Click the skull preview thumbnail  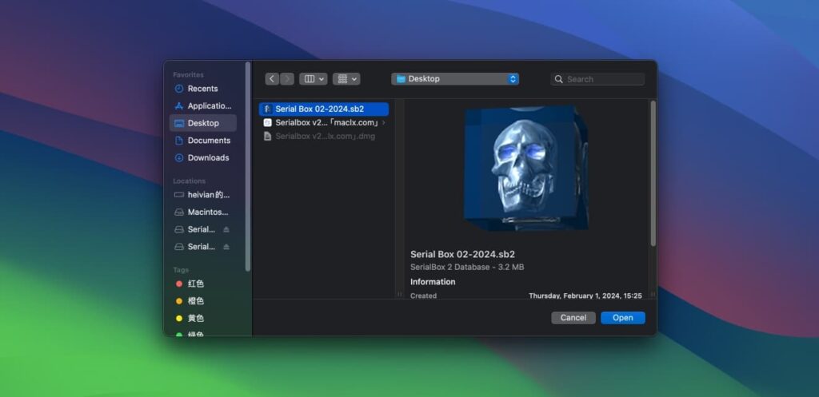coord(526,169)
